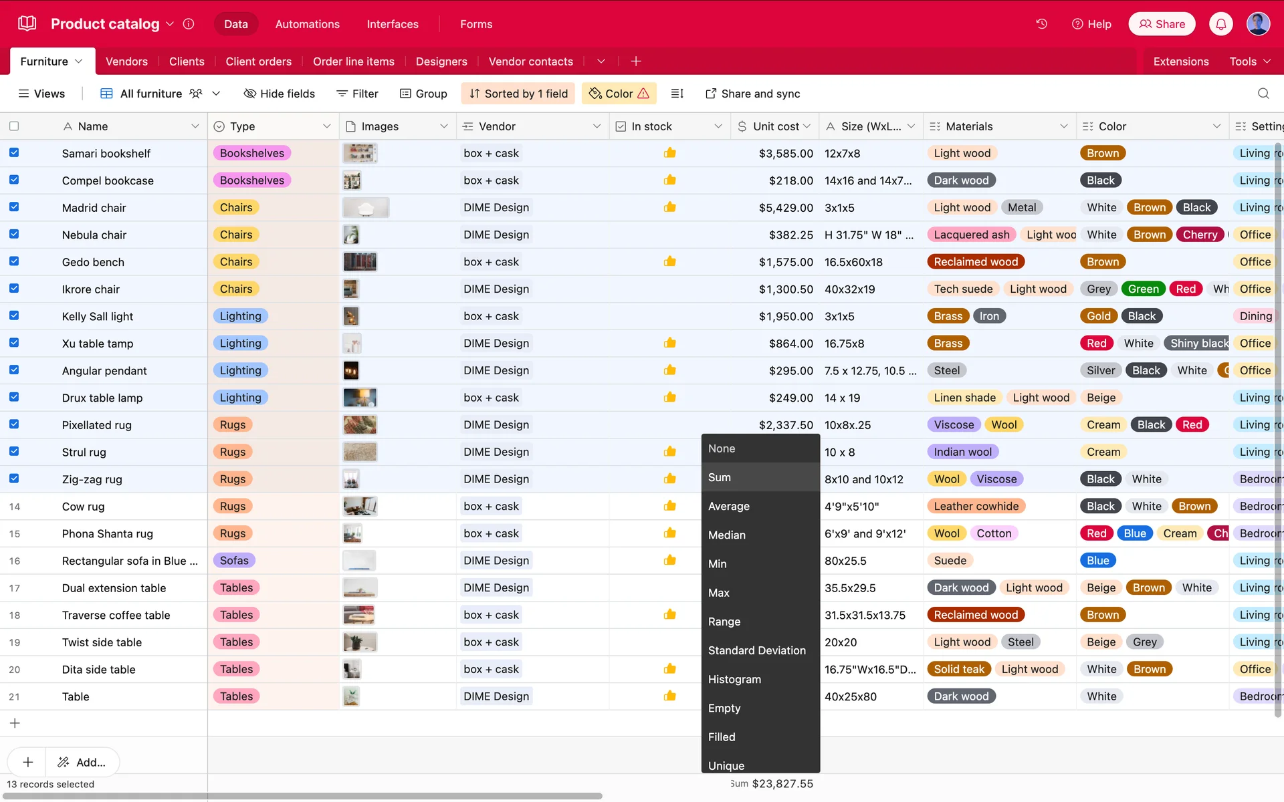Expand the Unit cost column dropdown

tap(807, 126)
